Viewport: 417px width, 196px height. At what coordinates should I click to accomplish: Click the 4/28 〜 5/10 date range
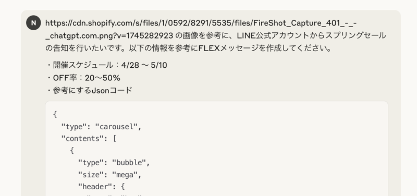(x=144, y=65)
